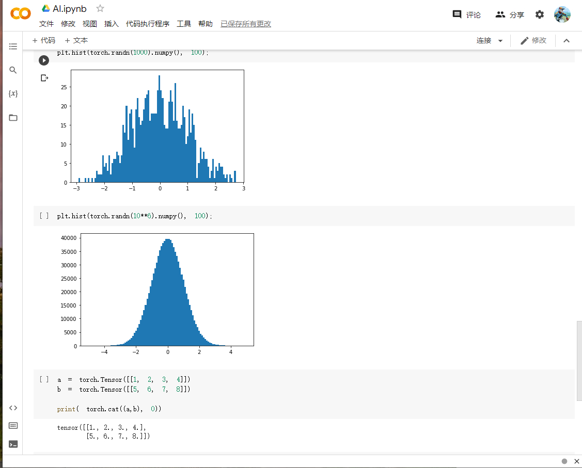Open the search and replace sidebar icon
Viewport: 582px width, 468px height.
(x=13, y=70)
